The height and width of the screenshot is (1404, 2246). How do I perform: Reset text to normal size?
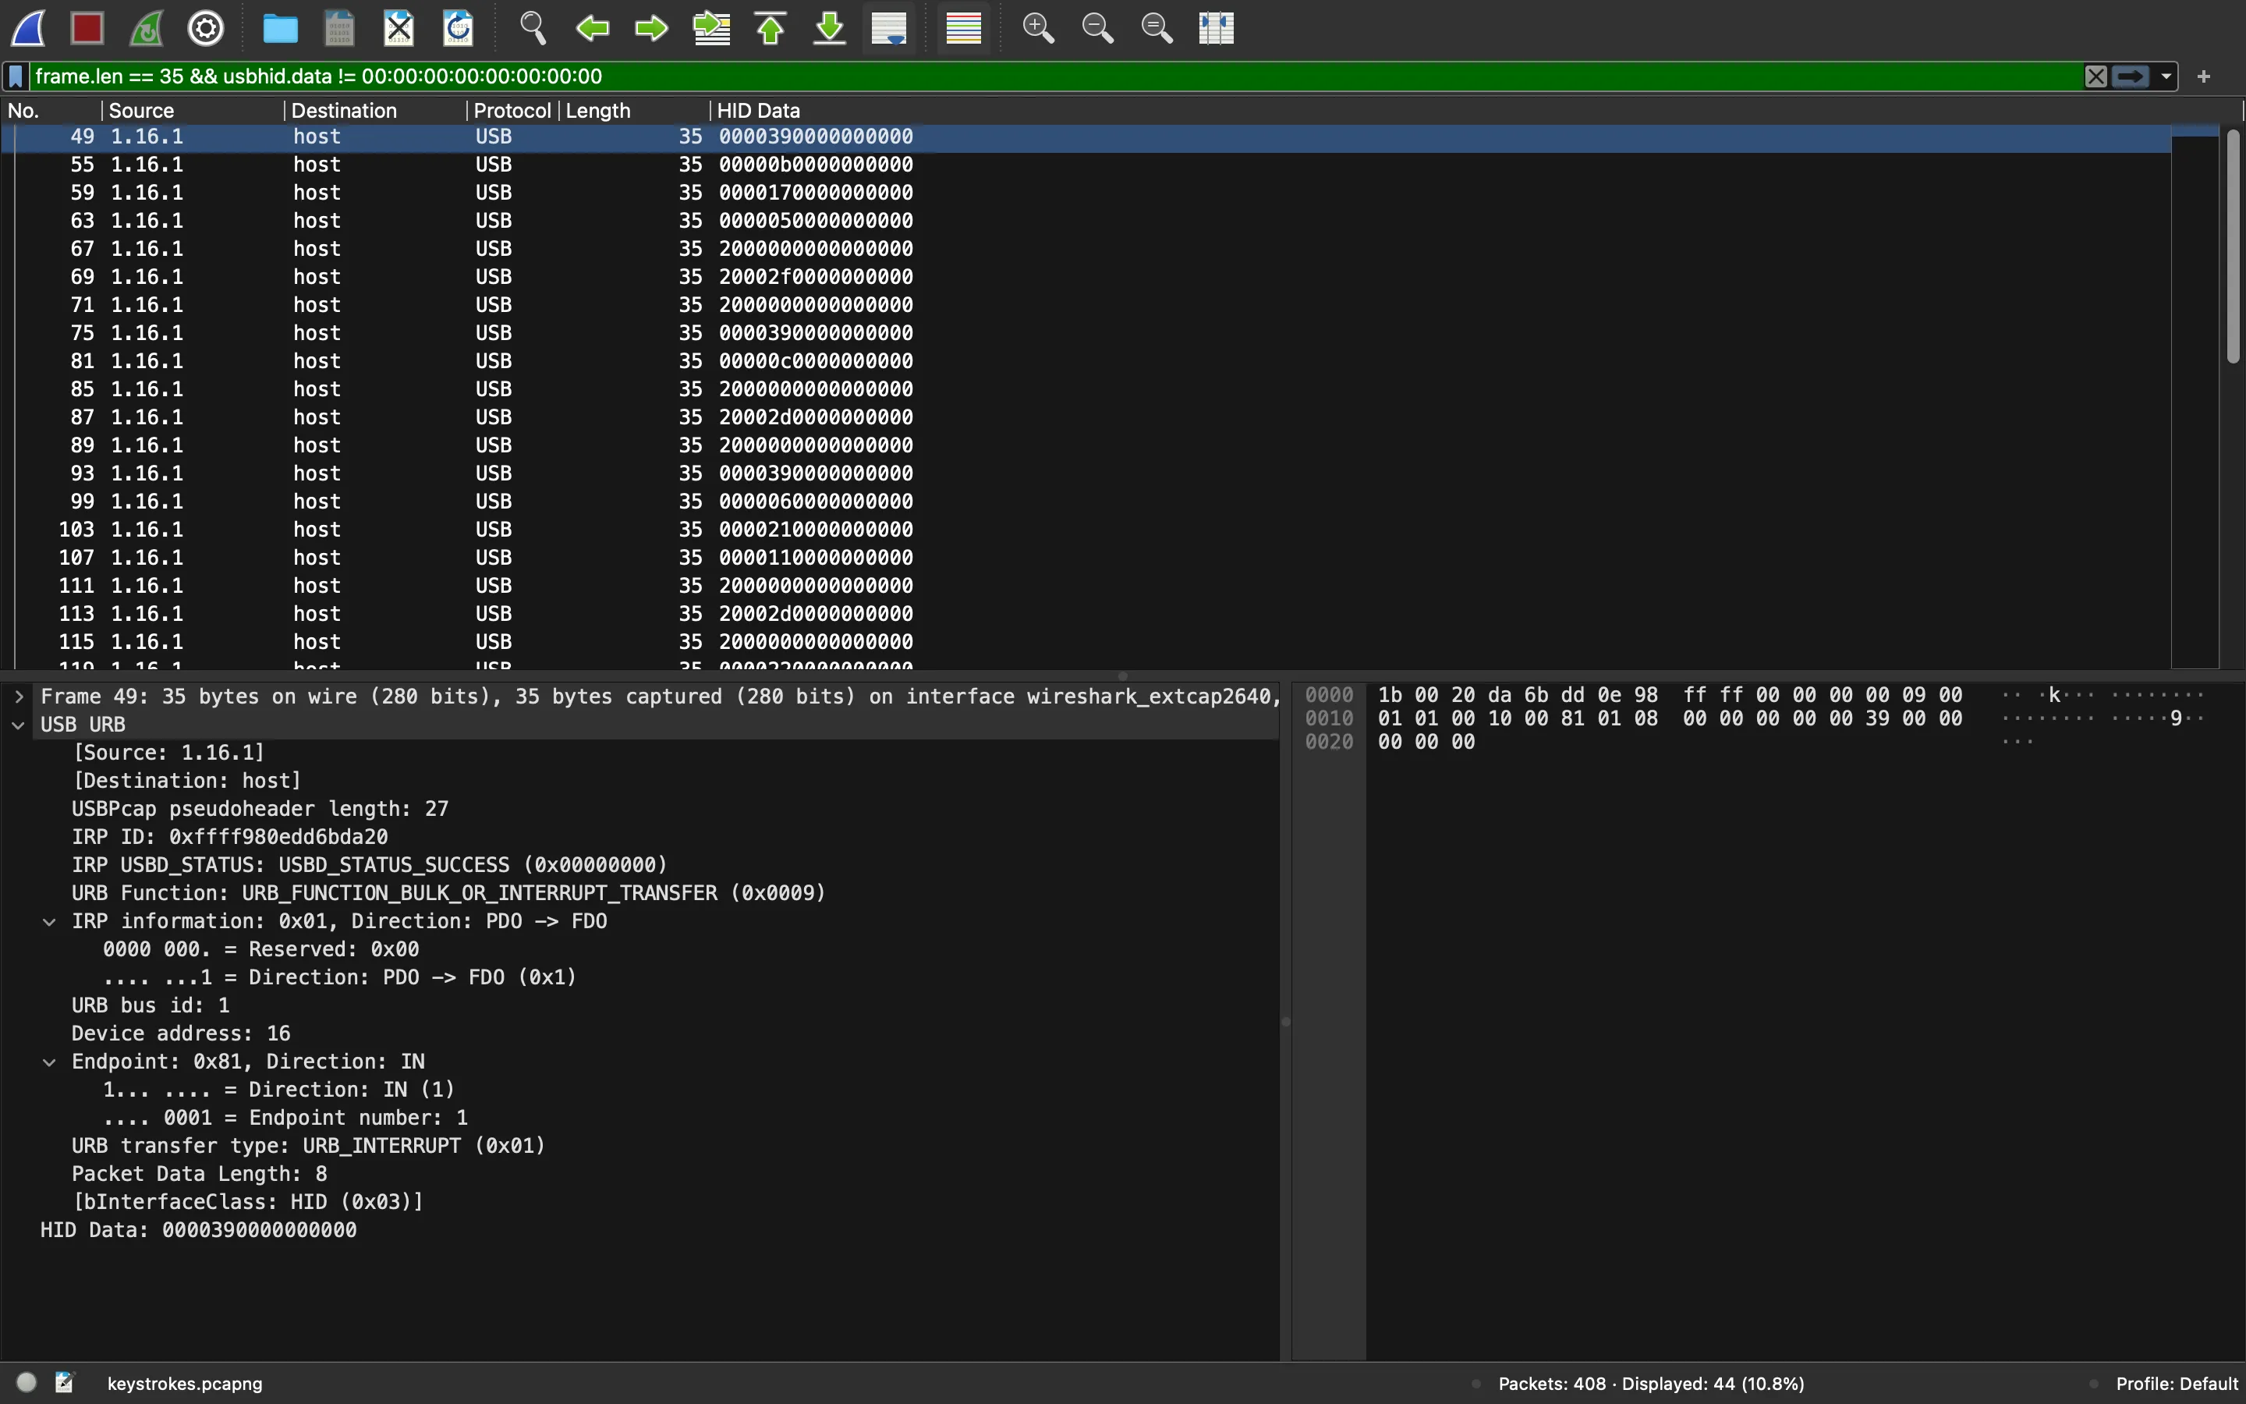pyautogui.click(x=1157, y=28)
